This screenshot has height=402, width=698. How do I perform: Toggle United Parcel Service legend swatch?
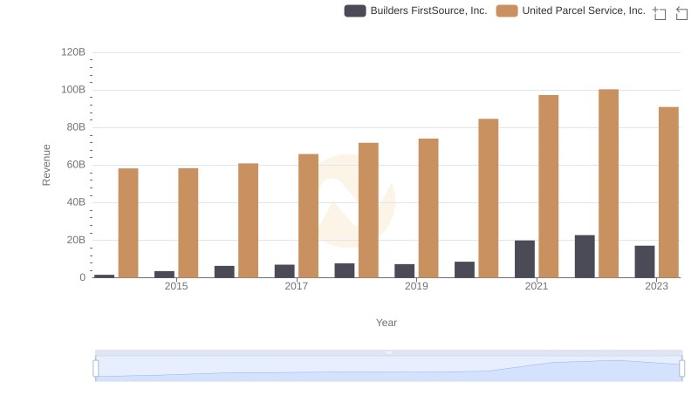pos(507,10)
